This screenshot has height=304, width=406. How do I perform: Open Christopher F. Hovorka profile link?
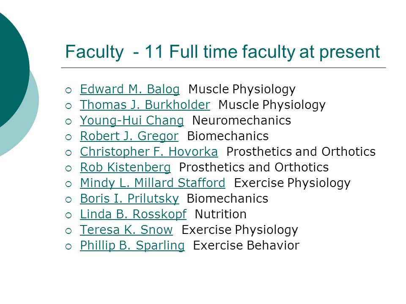[149, 152]
